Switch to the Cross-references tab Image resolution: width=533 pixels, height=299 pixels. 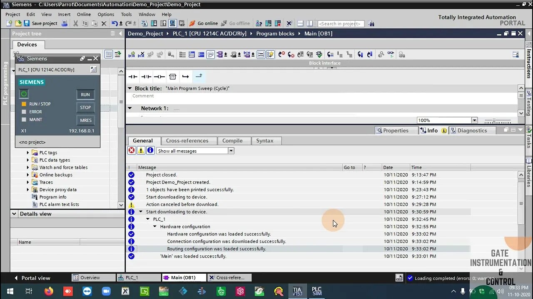click(x=187, y=141)
